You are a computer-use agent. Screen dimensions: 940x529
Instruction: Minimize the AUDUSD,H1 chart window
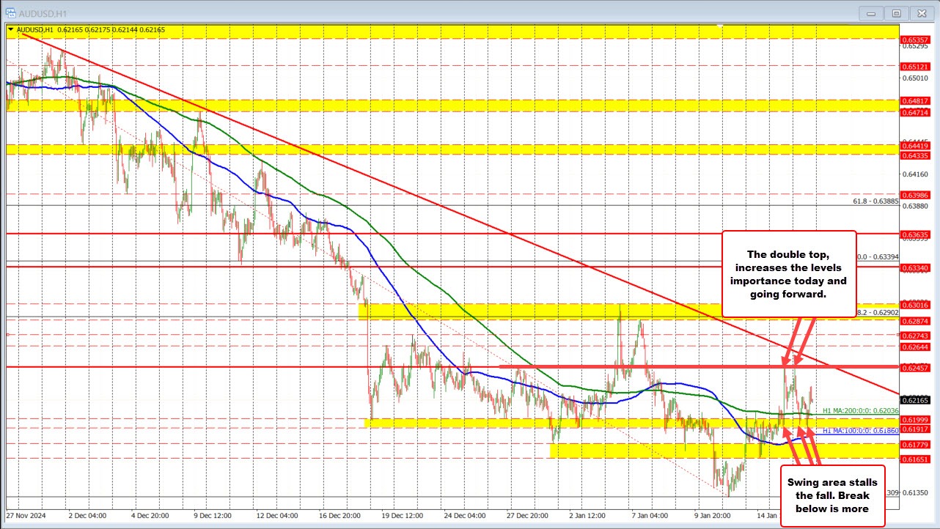[x=873, y=12]
